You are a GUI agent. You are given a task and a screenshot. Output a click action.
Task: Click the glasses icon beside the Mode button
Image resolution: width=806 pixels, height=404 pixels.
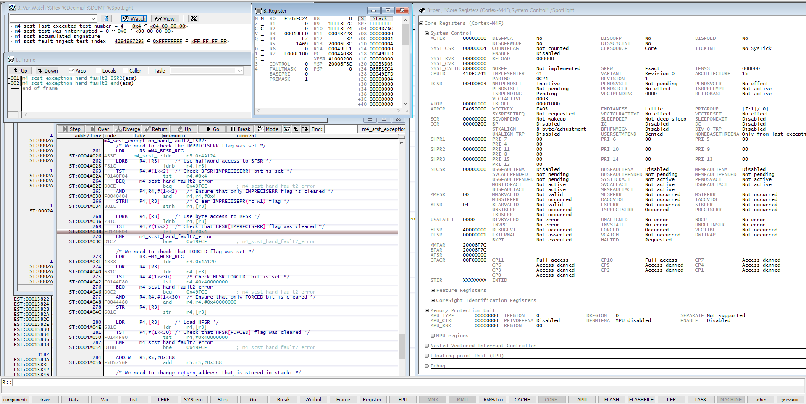[287, 129]
